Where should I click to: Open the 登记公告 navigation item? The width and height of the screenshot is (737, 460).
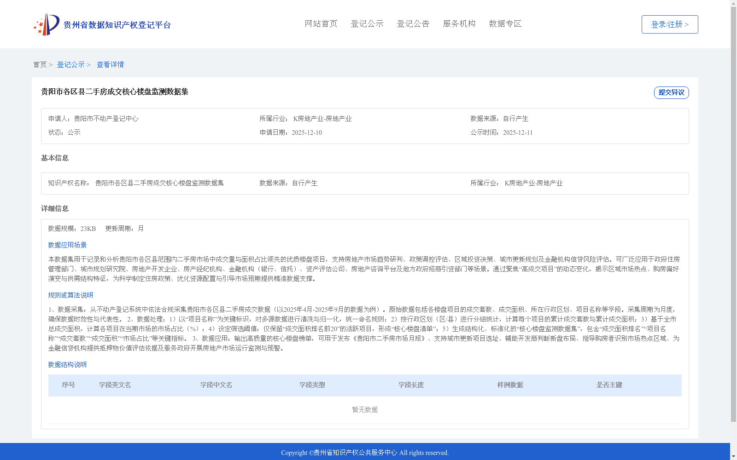413,23
